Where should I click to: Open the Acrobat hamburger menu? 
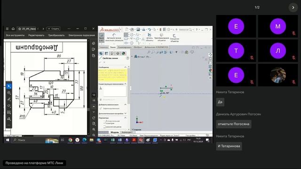point(7,29)
